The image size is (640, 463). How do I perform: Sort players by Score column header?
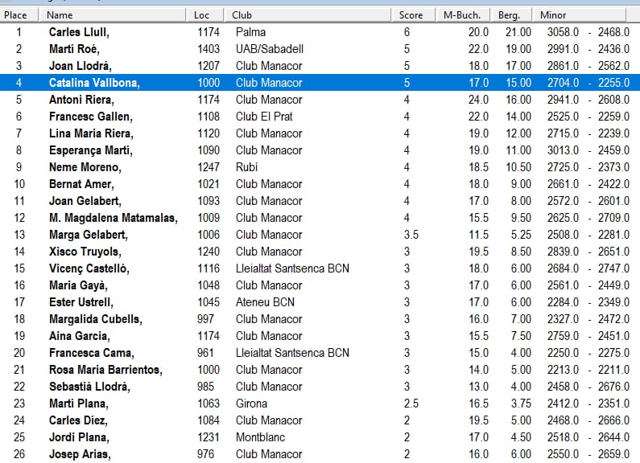[411, 14]
